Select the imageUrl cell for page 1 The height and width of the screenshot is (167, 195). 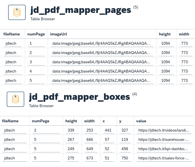click(102, 44)
